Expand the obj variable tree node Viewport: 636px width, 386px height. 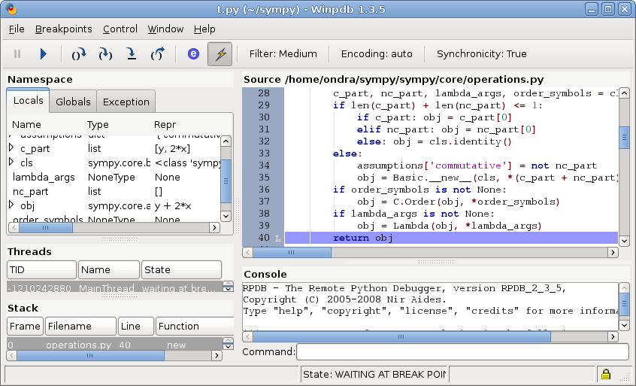tap(11, 205)
